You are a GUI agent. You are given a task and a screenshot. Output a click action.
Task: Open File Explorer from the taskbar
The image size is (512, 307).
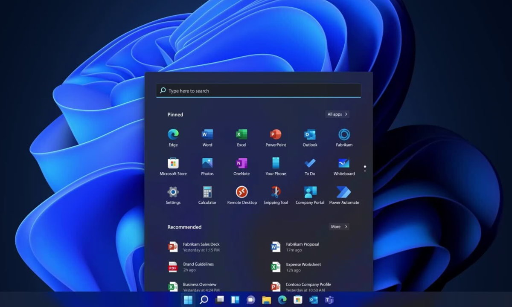pos(266,300)
